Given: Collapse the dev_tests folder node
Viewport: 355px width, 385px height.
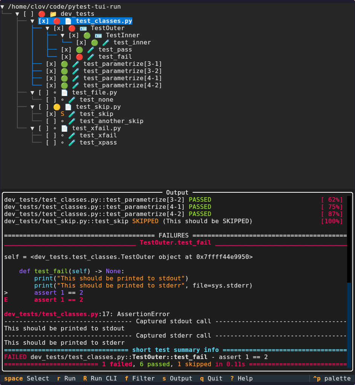Looking at the screenshot, I should point(17,14).
